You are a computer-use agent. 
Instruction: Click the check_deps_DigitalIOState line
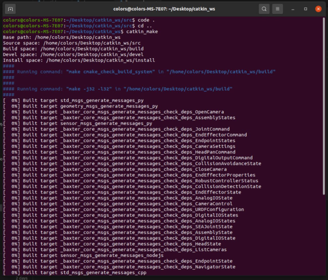(119, 238)
